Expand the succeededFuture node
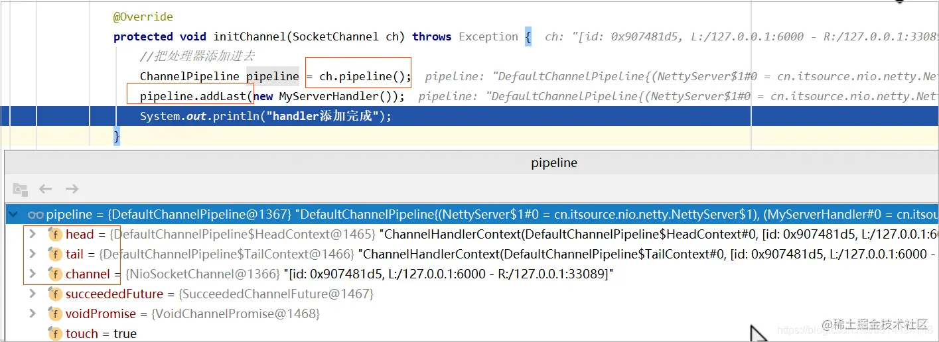This screenshot has height=342, width=939. click(x=32, y=294)
